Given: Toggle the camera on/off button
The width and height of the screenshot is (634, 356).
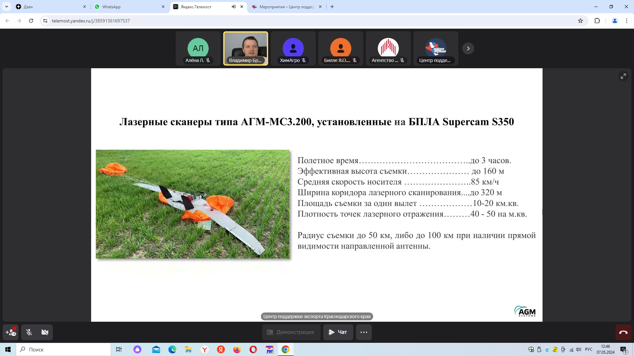Looking at the screenshot, I should coord(45,332).
